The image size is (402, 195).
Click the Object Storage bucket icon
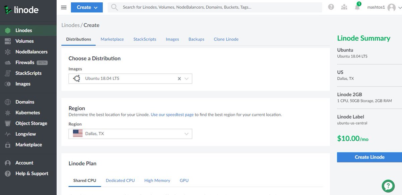click(x=8, y=123)
